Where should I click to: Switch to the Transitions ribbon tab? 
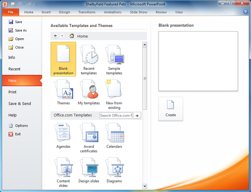(x=87, y=12)
